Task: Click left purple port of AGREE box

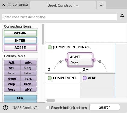Action: 67,60
